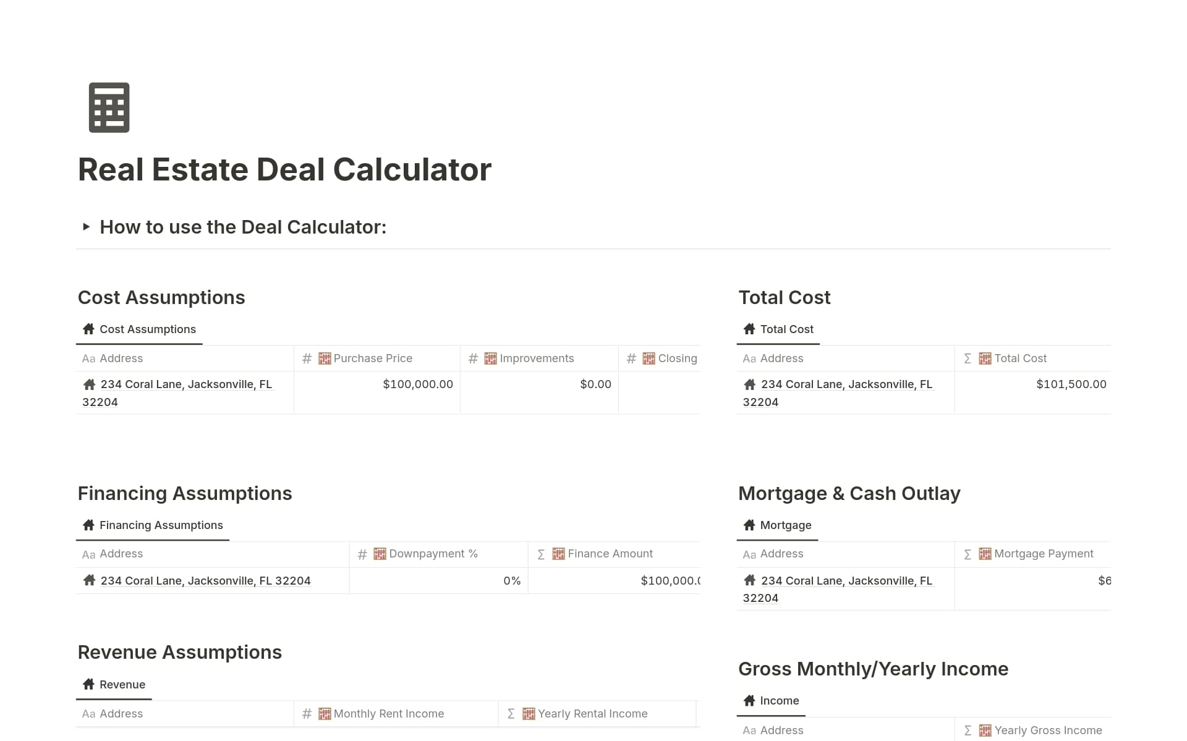Click the house icon beside Cost Assumptions view
The image size is (1187, 741).
(x=88, y=329)
